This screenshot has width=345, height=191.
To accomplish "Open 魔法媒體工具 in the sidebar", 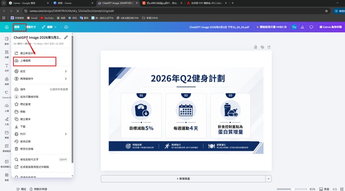I will pyautogui.click(x=6, y=163).
